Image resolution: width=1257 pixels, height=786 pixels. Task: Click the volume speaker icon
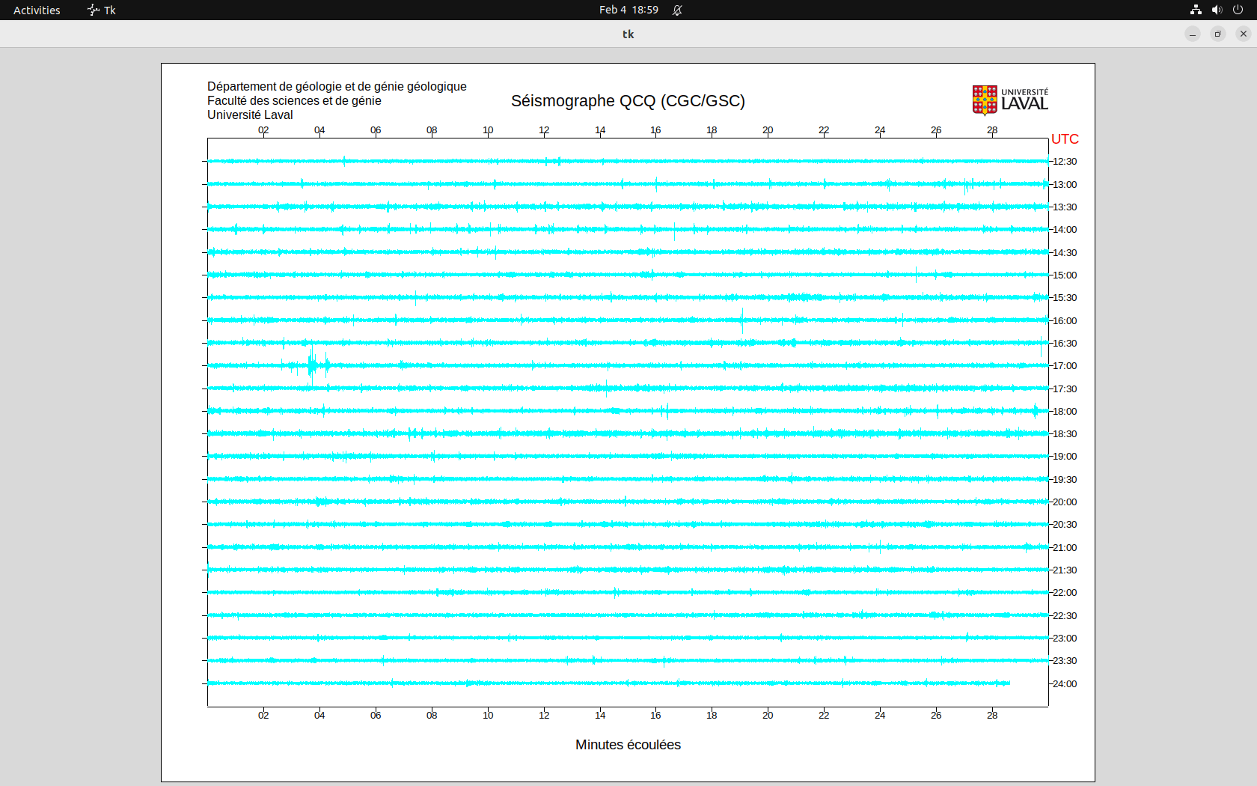[1217, 10]
